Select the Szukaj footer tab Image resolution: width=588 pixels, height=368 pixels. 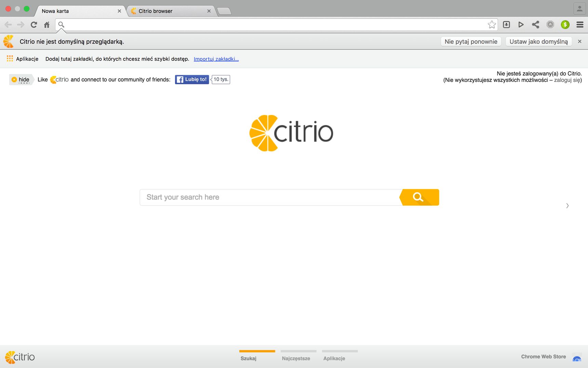257,356
